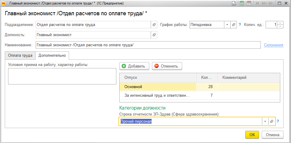Click the Прочий персонал input field
This screenshot has width=291, height=143.
click(x=191, y=121)
